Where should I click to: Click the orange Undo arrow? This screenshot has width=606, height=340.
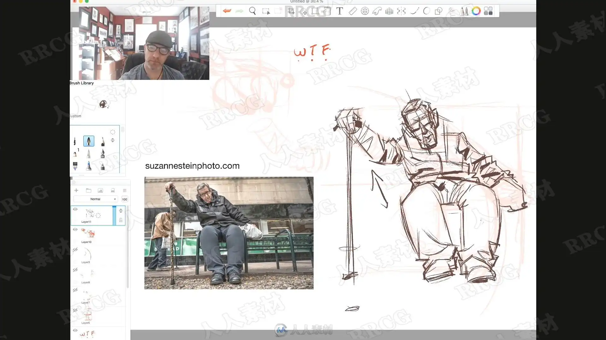(x=227, y=11)
